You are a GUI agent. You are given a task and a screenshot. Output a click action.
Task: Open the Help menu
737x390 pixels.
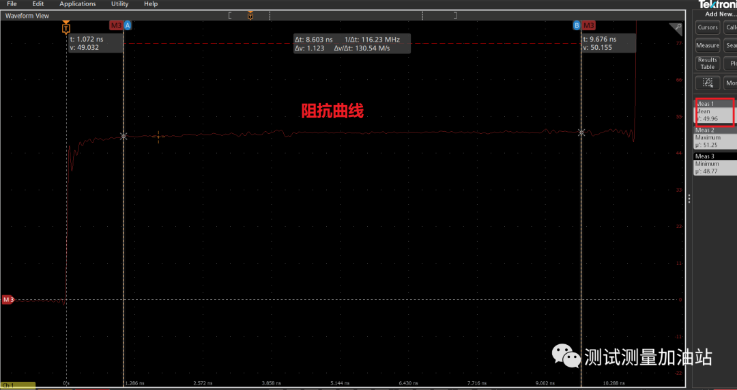tap(151, 4)
